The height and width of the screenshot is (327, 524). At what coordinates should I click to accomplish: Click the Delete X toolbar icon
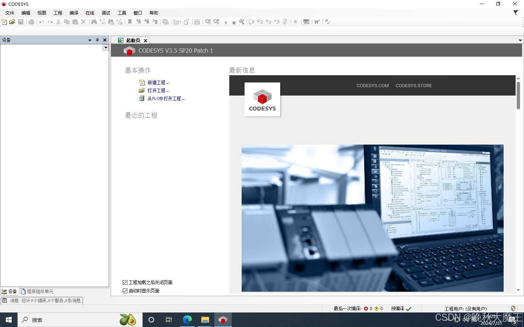coord(83,22)
